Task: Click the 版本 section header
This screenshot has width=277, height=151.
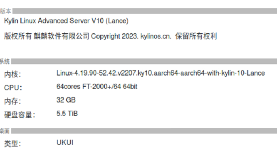Action: tap(5, 11)
